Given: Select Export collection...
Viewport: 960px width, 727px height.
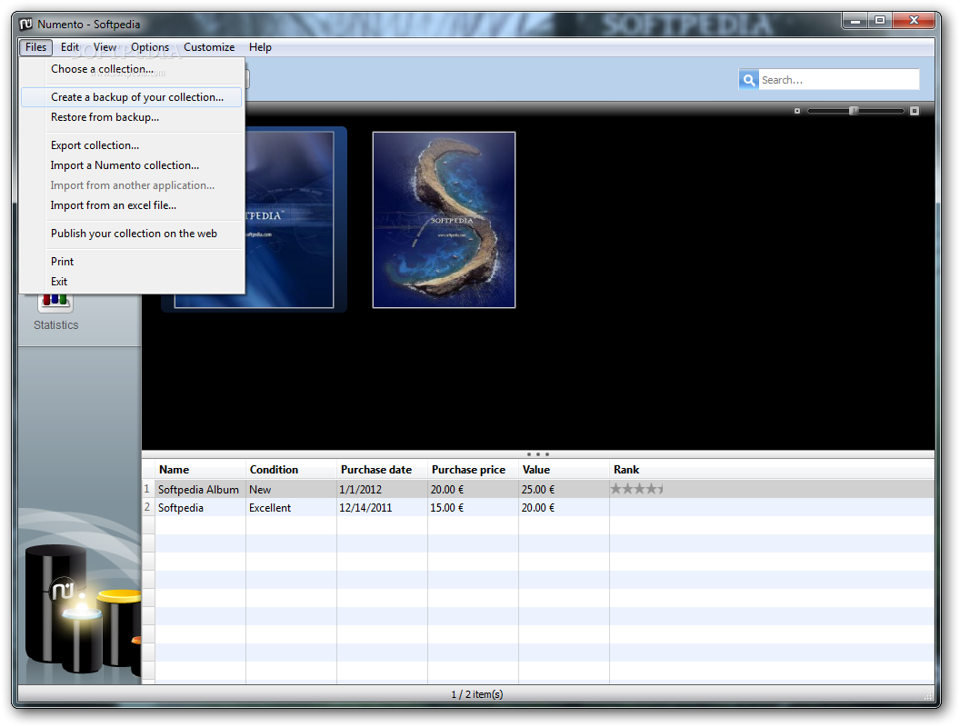Looking at the screenshot, I should point(132,145).
